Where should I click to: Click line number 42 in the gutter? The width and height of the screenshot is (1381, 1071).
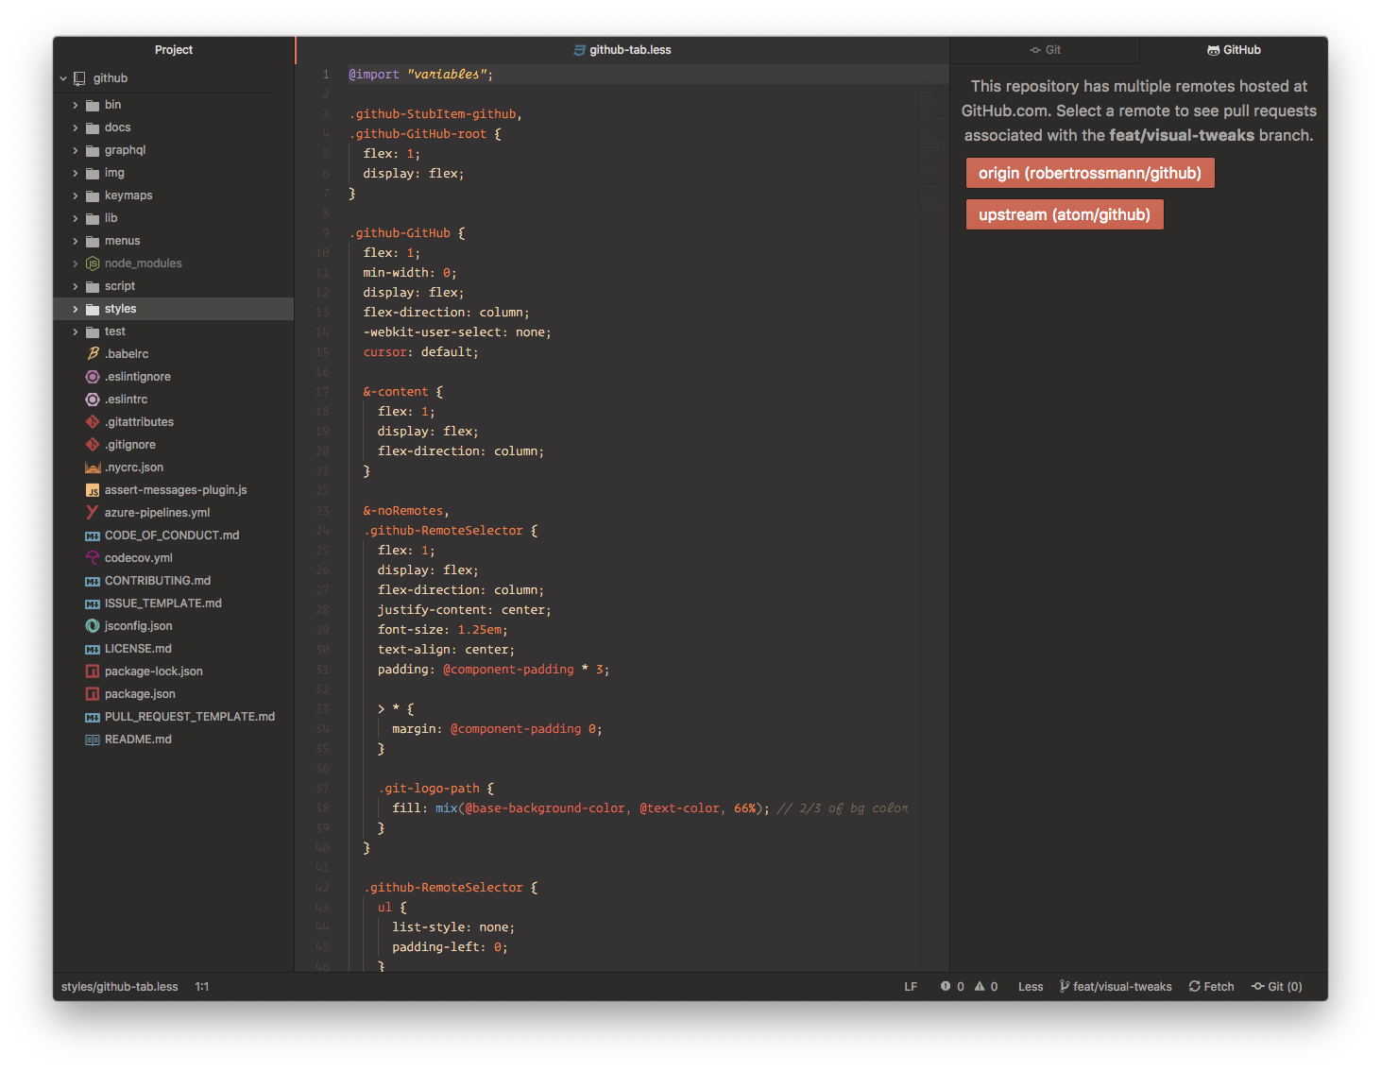(322, 888)
